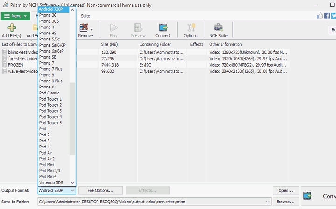Select iPod Touch 2 format
Viewport: 336px width, 209px height.
[54, 105]
